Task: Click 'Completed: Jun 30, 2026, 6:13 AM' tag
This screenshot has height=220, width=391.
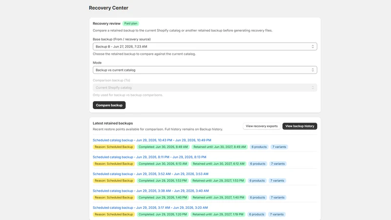Action: coord(163,164)
